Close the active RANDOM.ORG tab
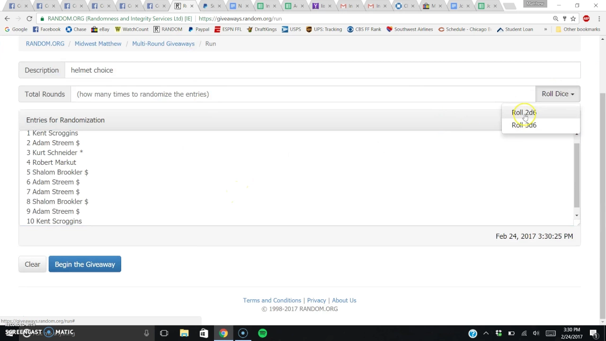 (192, 6)
